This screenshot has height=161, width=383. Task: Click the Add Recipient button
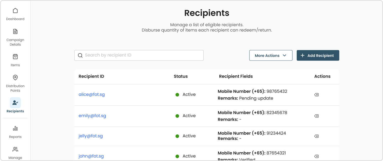pos(318,55)
